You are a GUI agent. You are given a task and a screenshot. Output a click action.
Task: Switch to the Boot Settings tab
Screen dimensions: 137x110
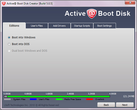tap(104, 26)
